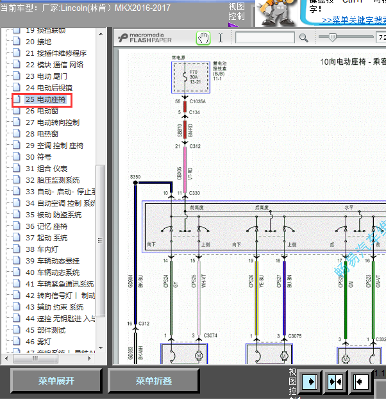Open tree item 28 电热窗
Screen dimensions: 386x400
(x=42, y=134)
